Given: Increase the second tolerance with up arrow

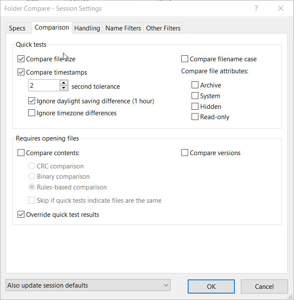Looking at the screenshot, I should pos(64,83).
